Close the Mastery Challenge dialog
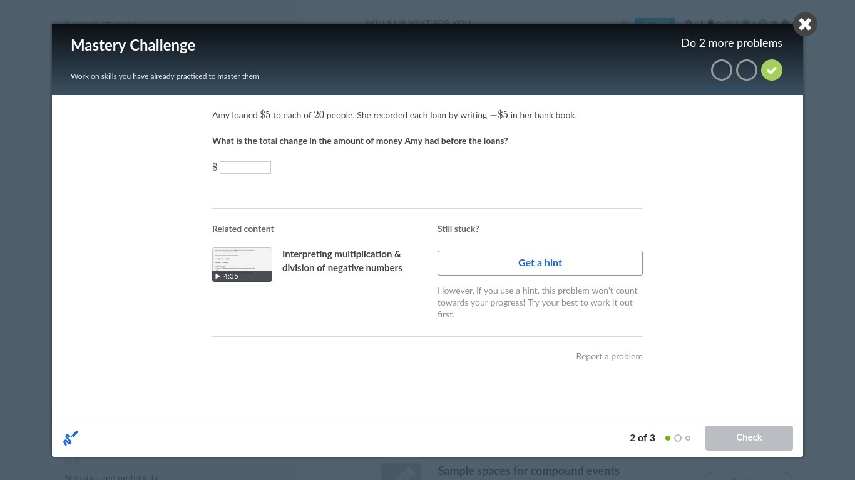The width and height of the screenshot is (855, 480). pyautogui.click(x=805, y=24)
